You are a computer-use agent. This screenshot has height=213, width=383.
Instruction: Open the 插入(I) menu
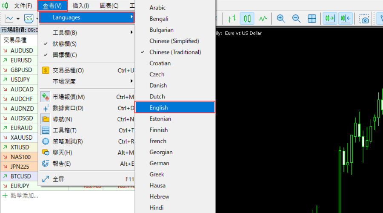click(81, 6)
